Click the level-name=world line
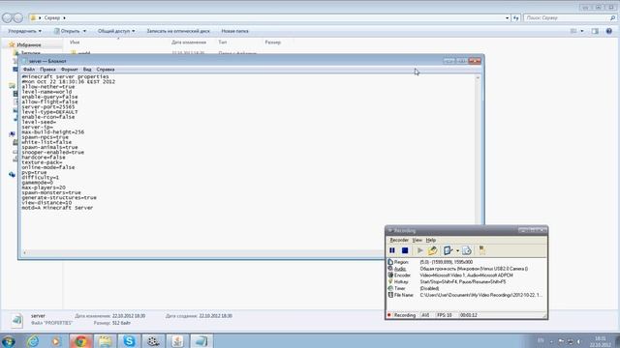620x348 pixels. coord(46,92)
